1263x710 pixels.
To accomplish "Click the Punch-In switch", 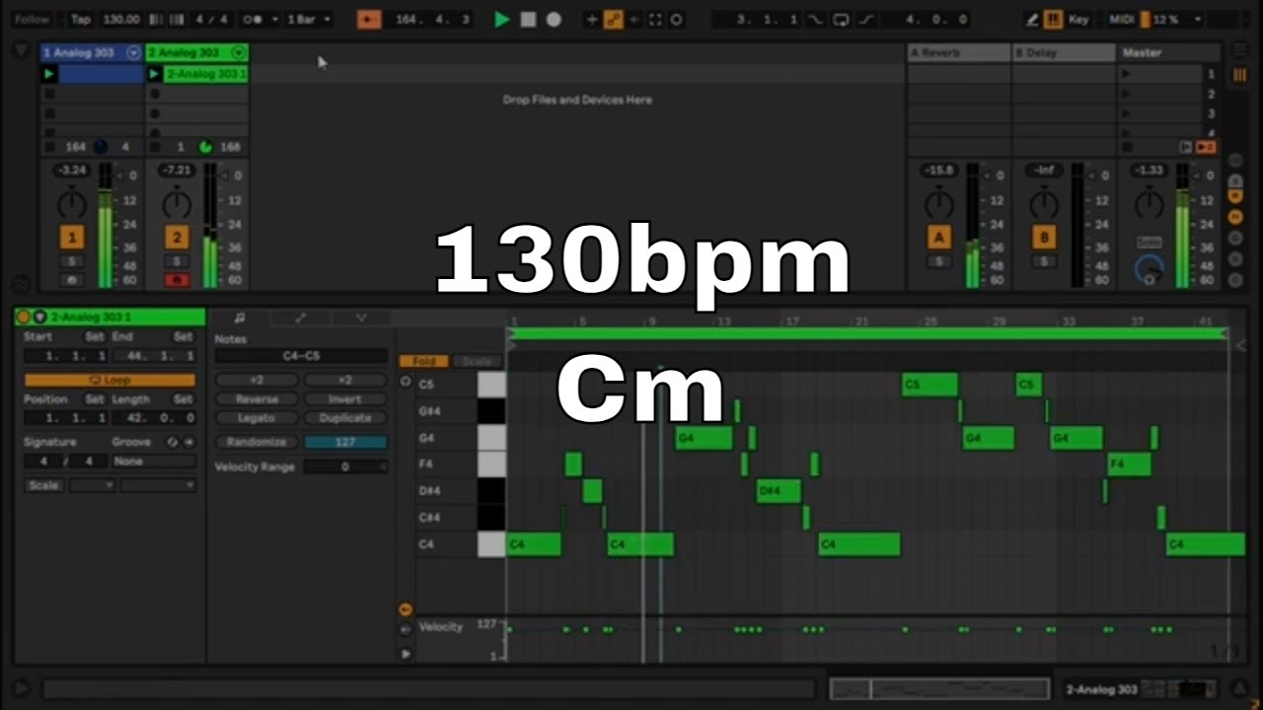I will [815, 20].
